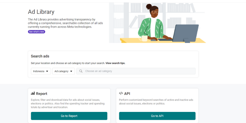246x123 pixels.
Task: Click the Report card title text
Action: (x=42, y=94)
